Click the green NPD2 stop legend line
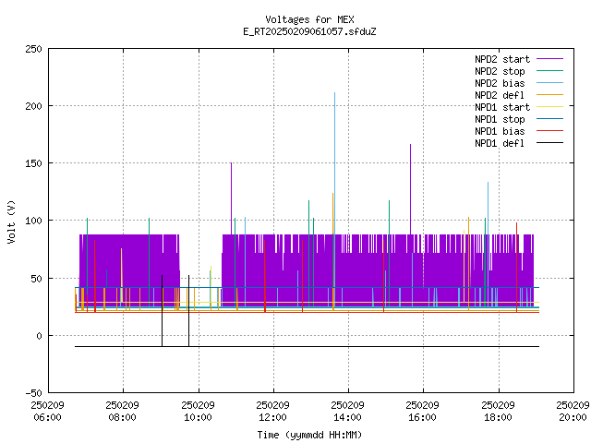 point(550,71)
